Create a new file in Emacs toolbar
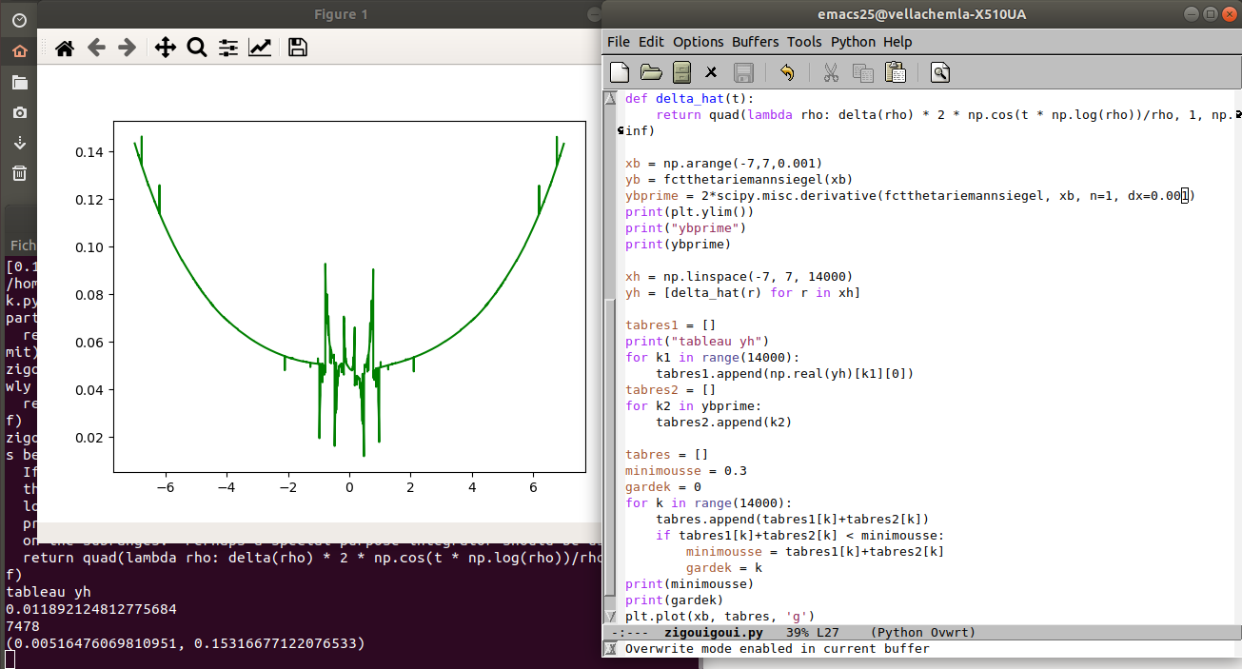The width and height of the screenshot is (1242, 669). [x=620, y=72]
